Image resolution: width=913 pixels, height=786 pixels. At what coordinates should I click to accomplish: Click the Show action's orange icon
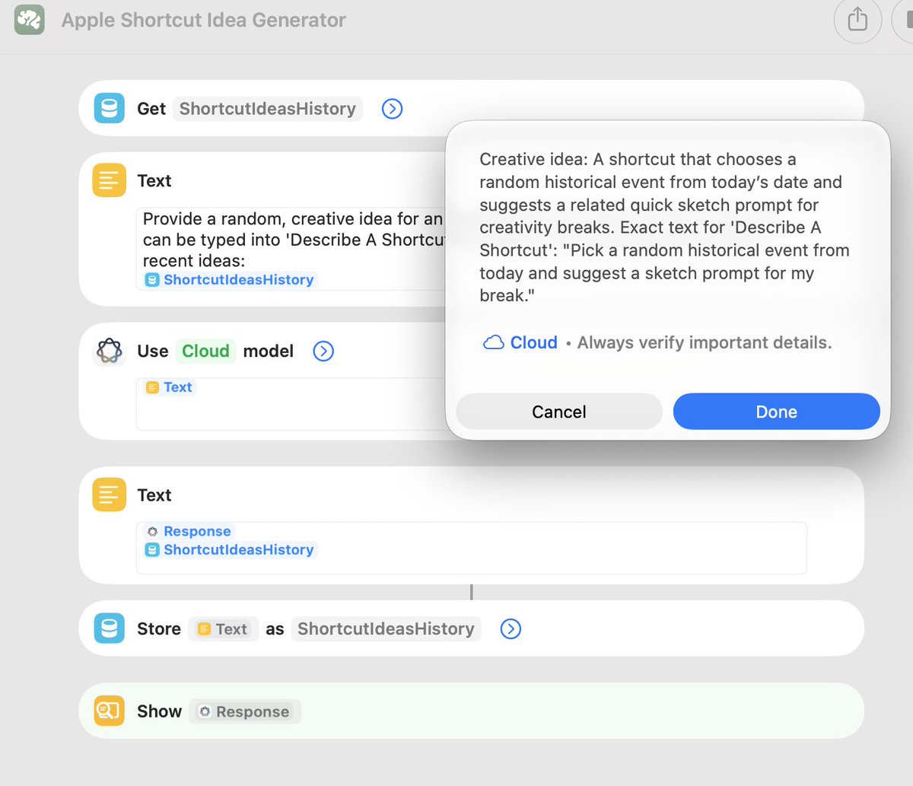pos(109,711)
